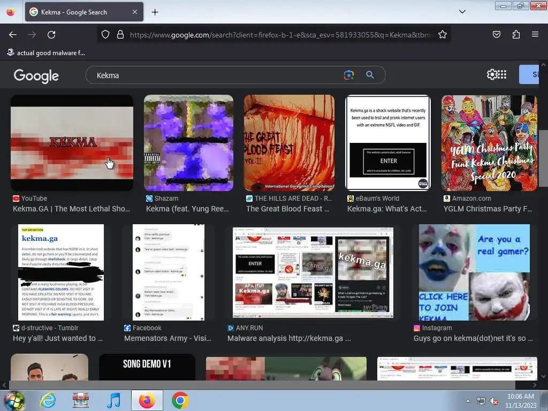Click the Google logo

click(x=36, y=75)
